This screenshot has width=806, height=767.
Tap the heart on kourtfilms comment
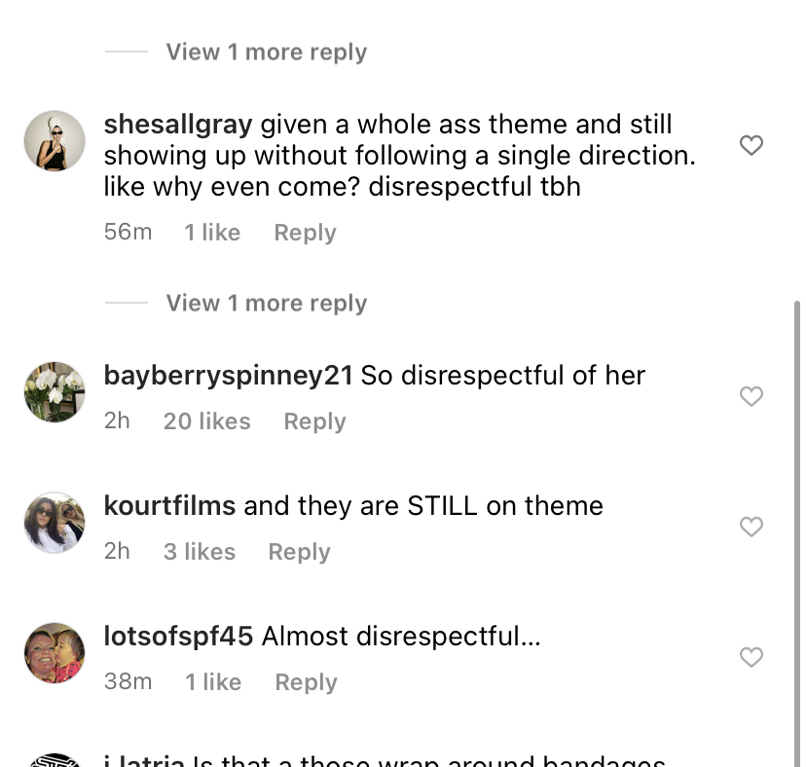tap(751, 527)
